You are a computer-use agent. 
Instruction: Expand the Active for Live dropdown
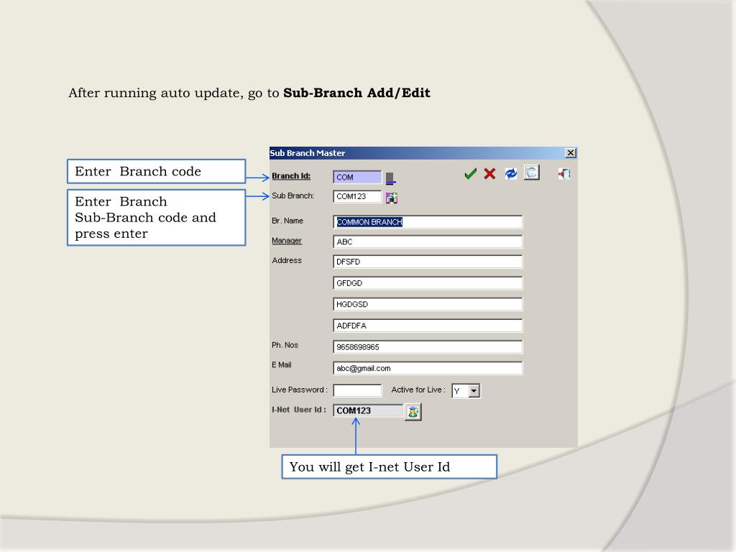pyautogui.click(x=474, y=391)
